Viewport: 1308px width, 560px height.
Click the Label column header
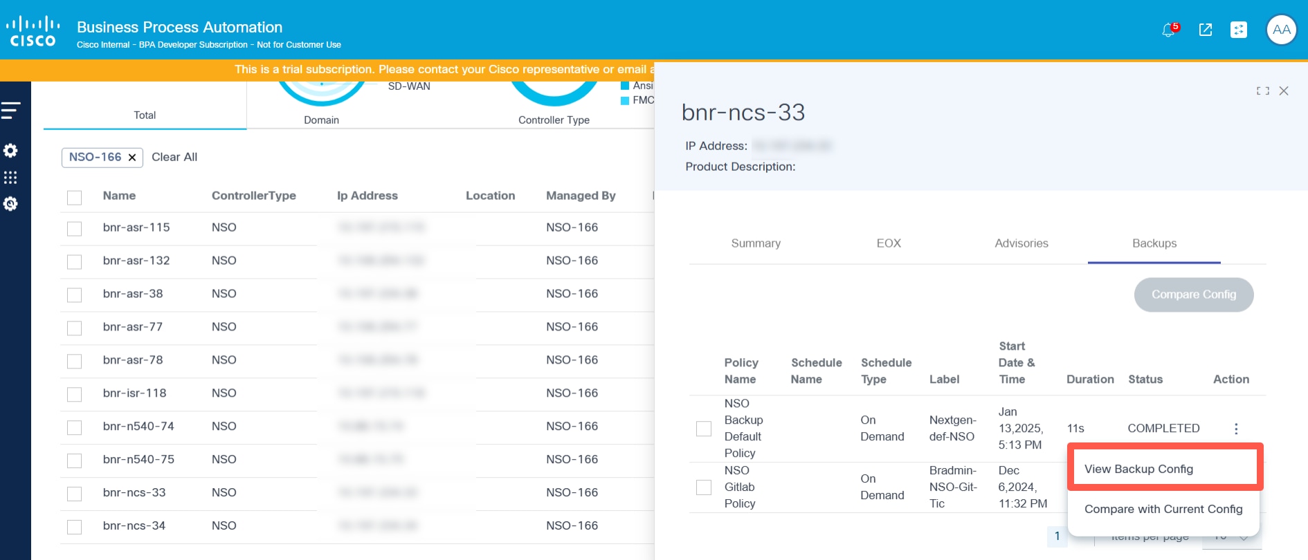(x=944, y=380)
